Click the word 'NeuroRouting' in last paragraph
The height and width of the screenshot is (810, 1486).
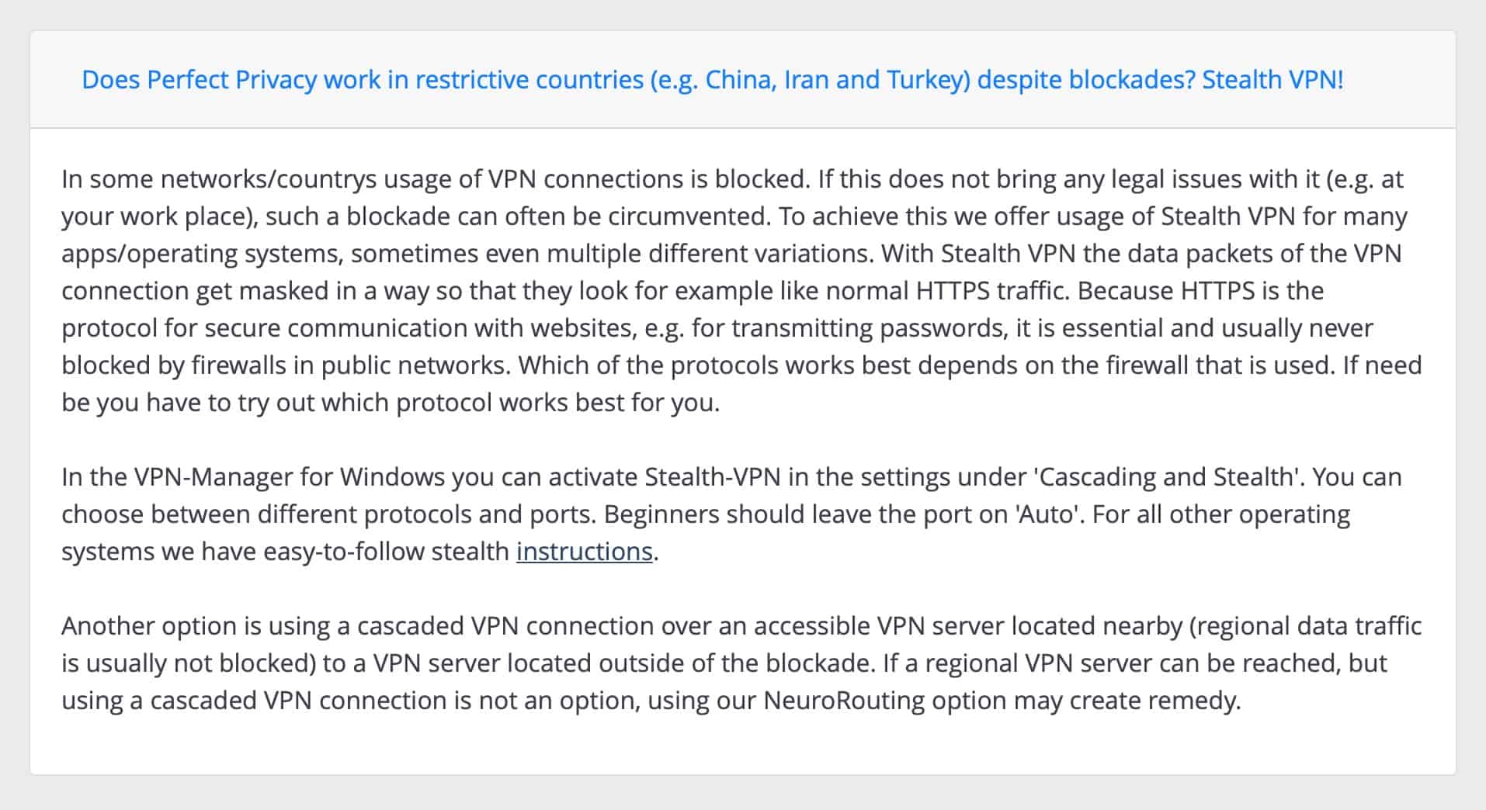click(x=844, y=700)
